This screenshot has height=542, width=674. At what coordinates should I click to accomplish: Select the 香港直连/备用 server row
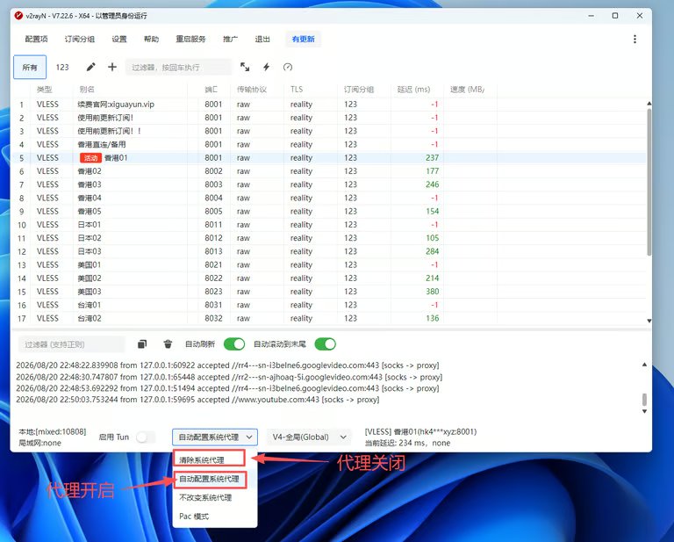(x=329, y=144)
